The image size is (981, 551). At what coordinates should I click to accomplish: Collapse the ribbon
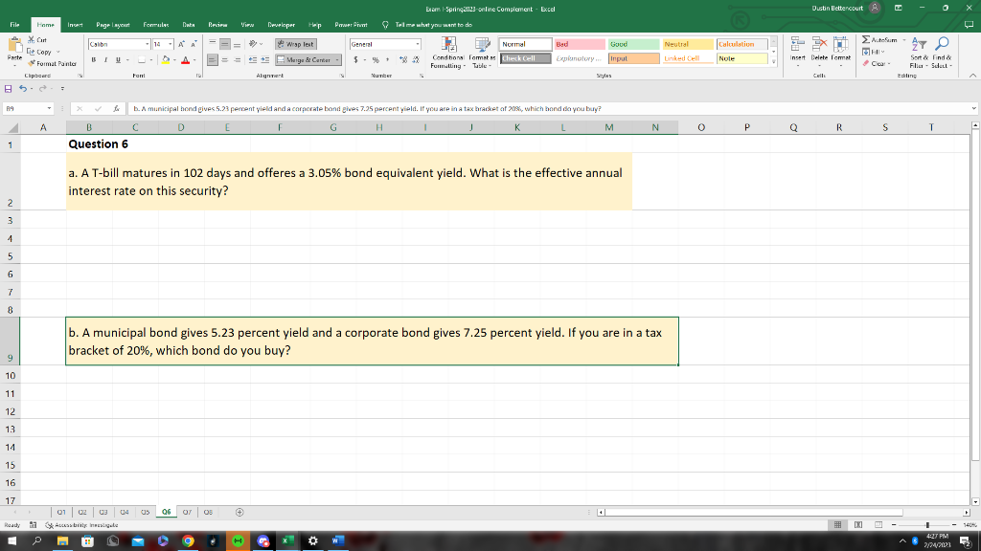click(x=972, y=76)
